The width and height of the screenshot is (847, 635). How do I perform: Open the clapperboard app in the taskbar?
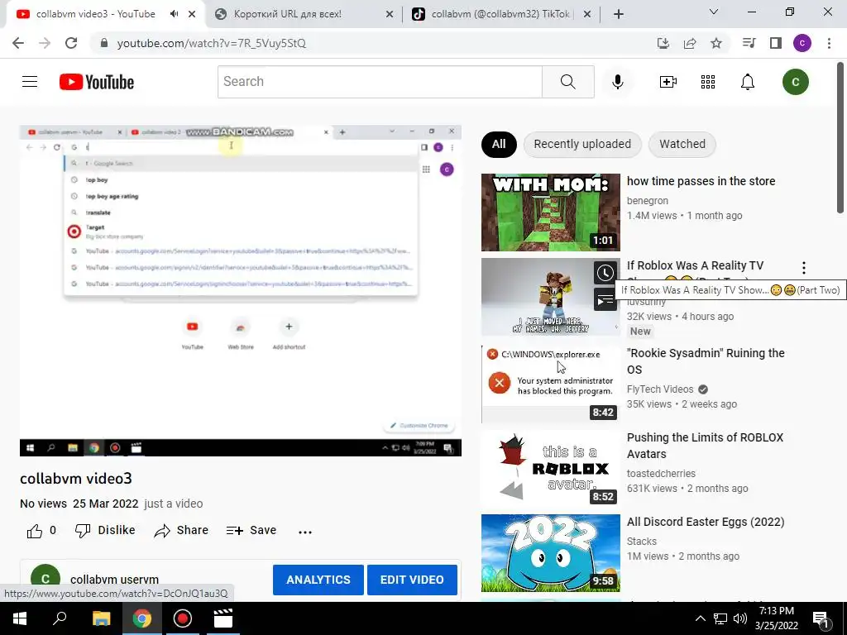tap(223, 618)
